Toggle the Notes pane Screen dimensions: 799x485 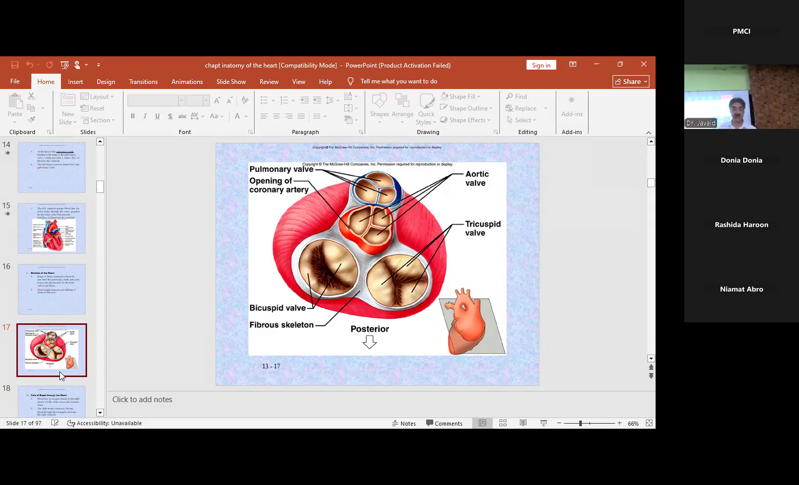click(x=404, y=423)
